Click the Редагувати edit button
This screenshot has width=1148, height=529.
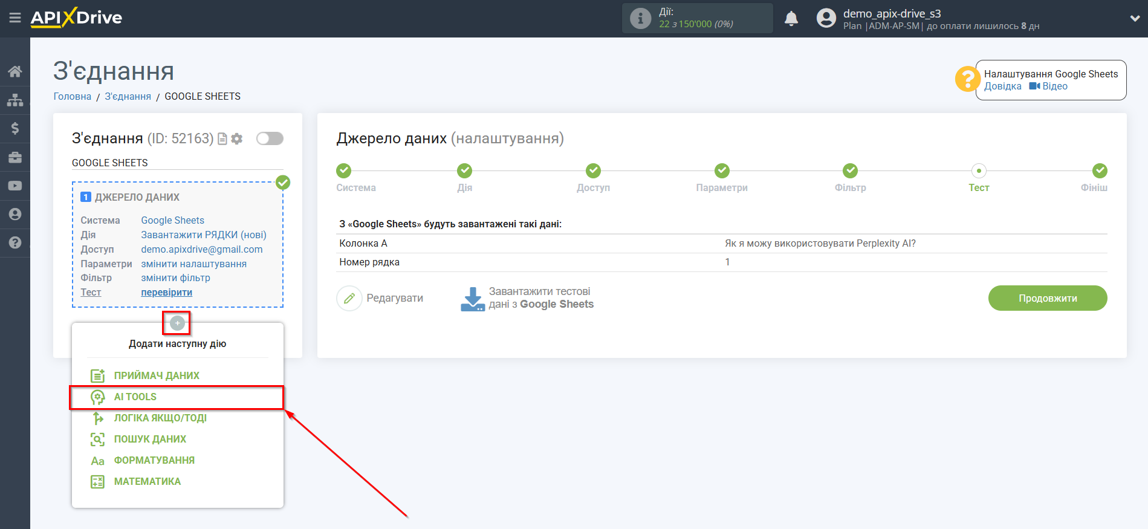[x=380, y=298]
